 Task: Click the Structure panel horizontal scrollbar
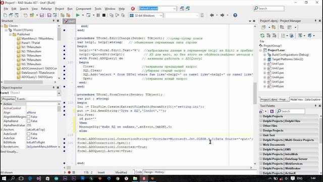[23, 82]
